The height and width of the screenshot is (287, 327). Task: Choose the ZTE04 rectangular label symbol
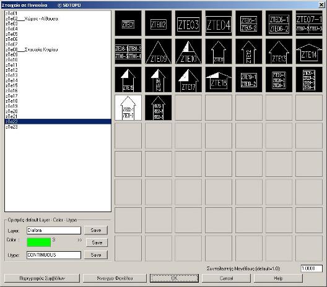(219, 24)
